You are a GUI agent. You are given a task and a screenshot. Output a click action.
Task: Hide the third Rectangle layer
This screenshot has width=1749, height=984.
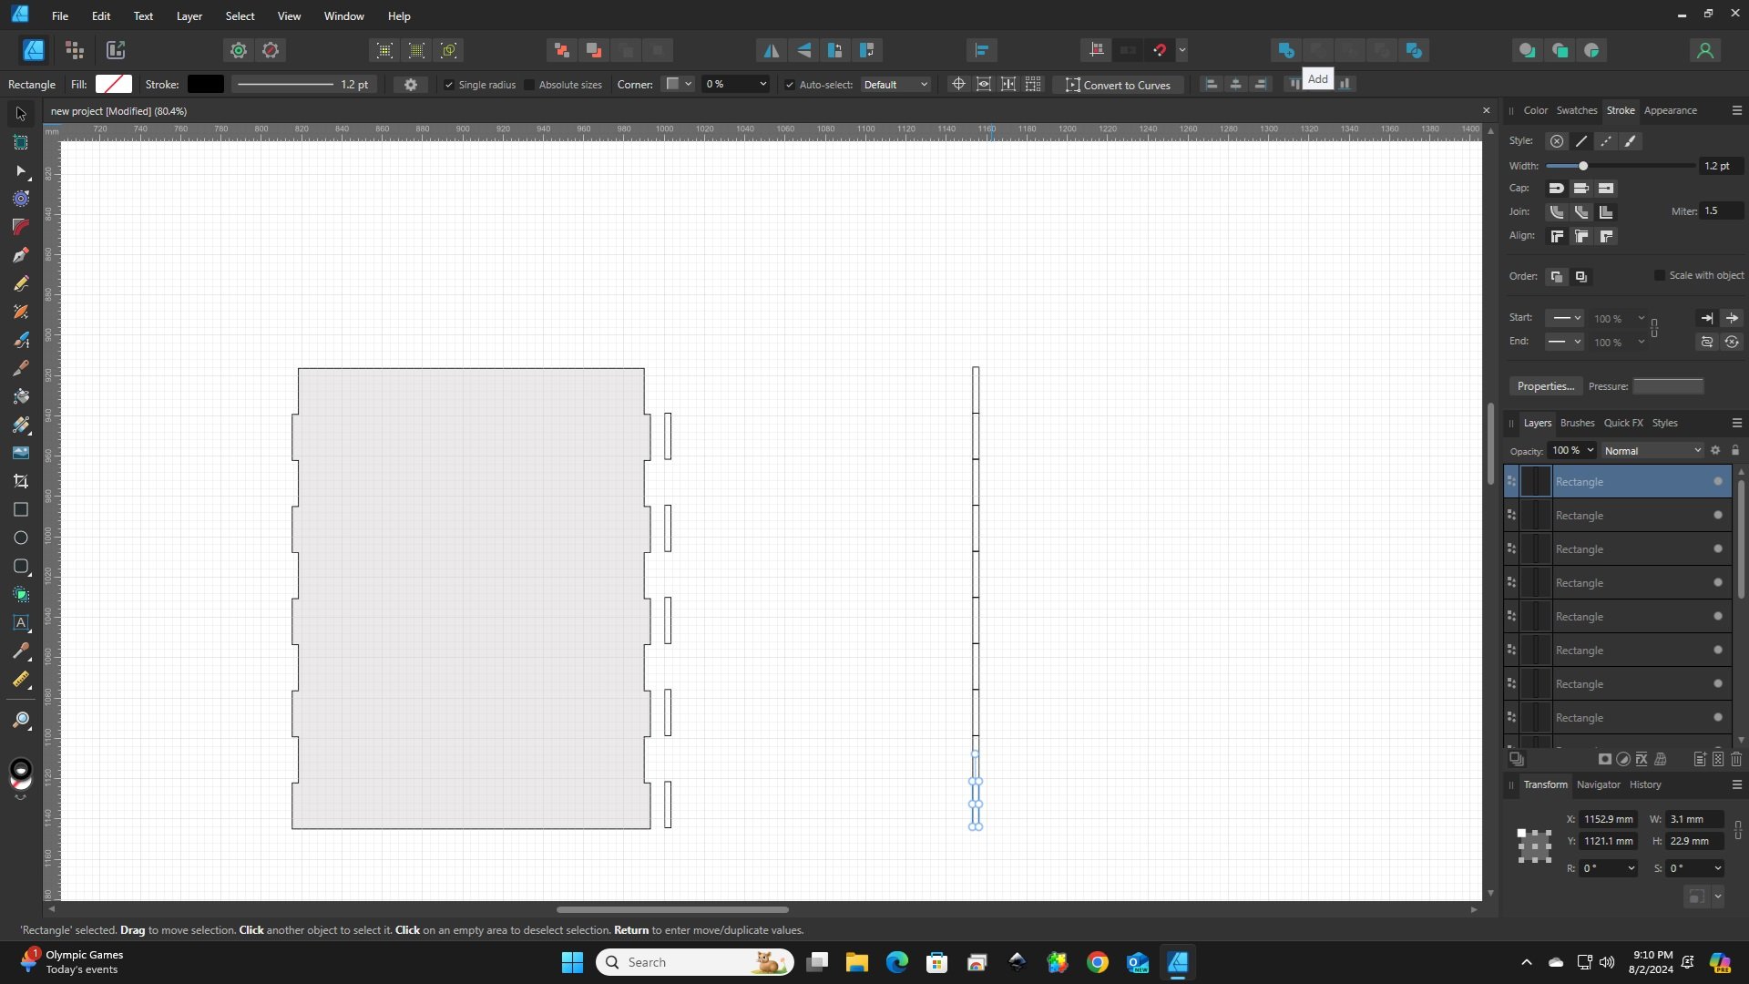tap(1718, 548)
